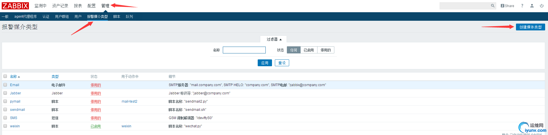Open the mail-test2 action link
Image resolution: width=548 pixels, height=135 pixels.
(x=129, y=101)
